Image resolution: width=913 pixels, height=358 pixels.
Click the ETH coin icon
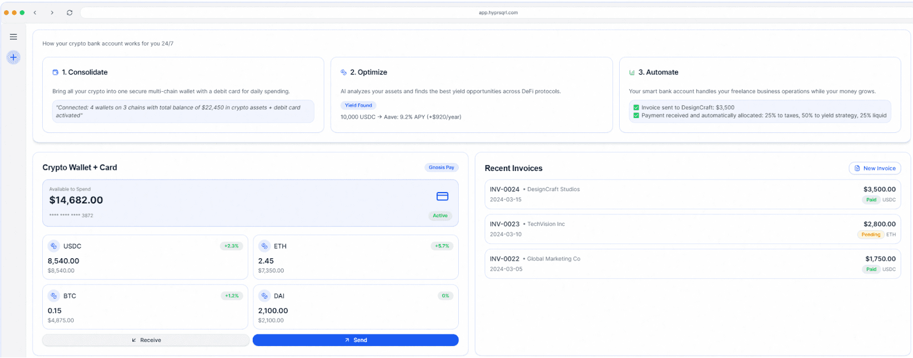pos(264,246)
